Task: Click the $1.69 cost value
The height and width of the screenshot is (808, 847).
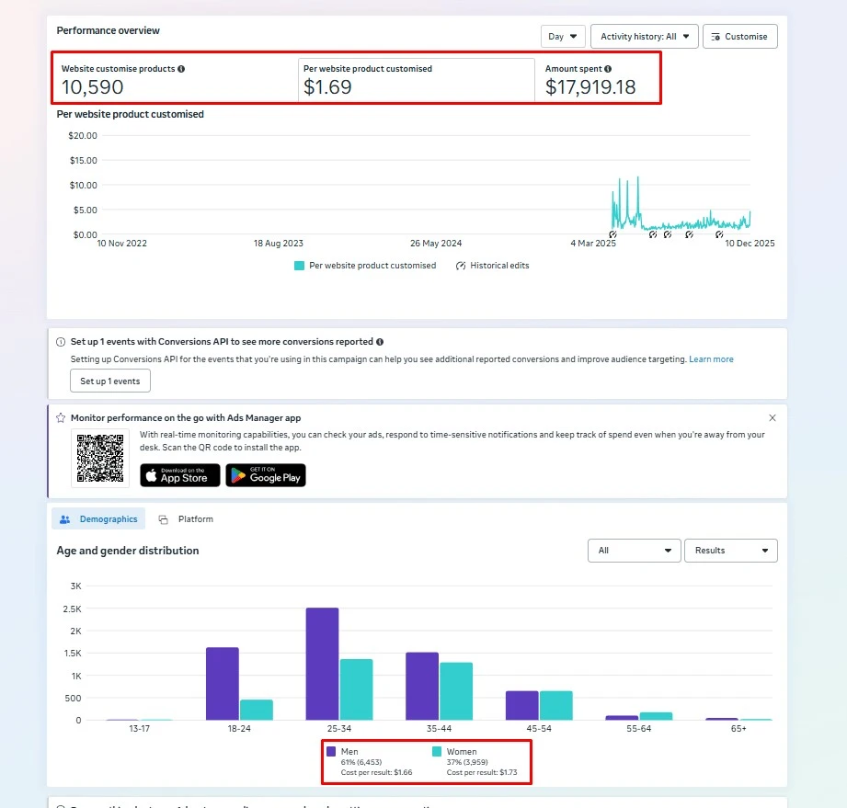Action: tap(327, 87)
